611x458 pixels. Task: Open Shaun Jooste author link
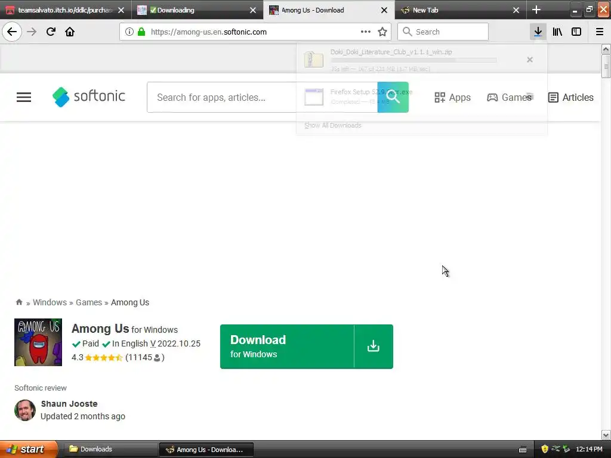coord(69,404)
